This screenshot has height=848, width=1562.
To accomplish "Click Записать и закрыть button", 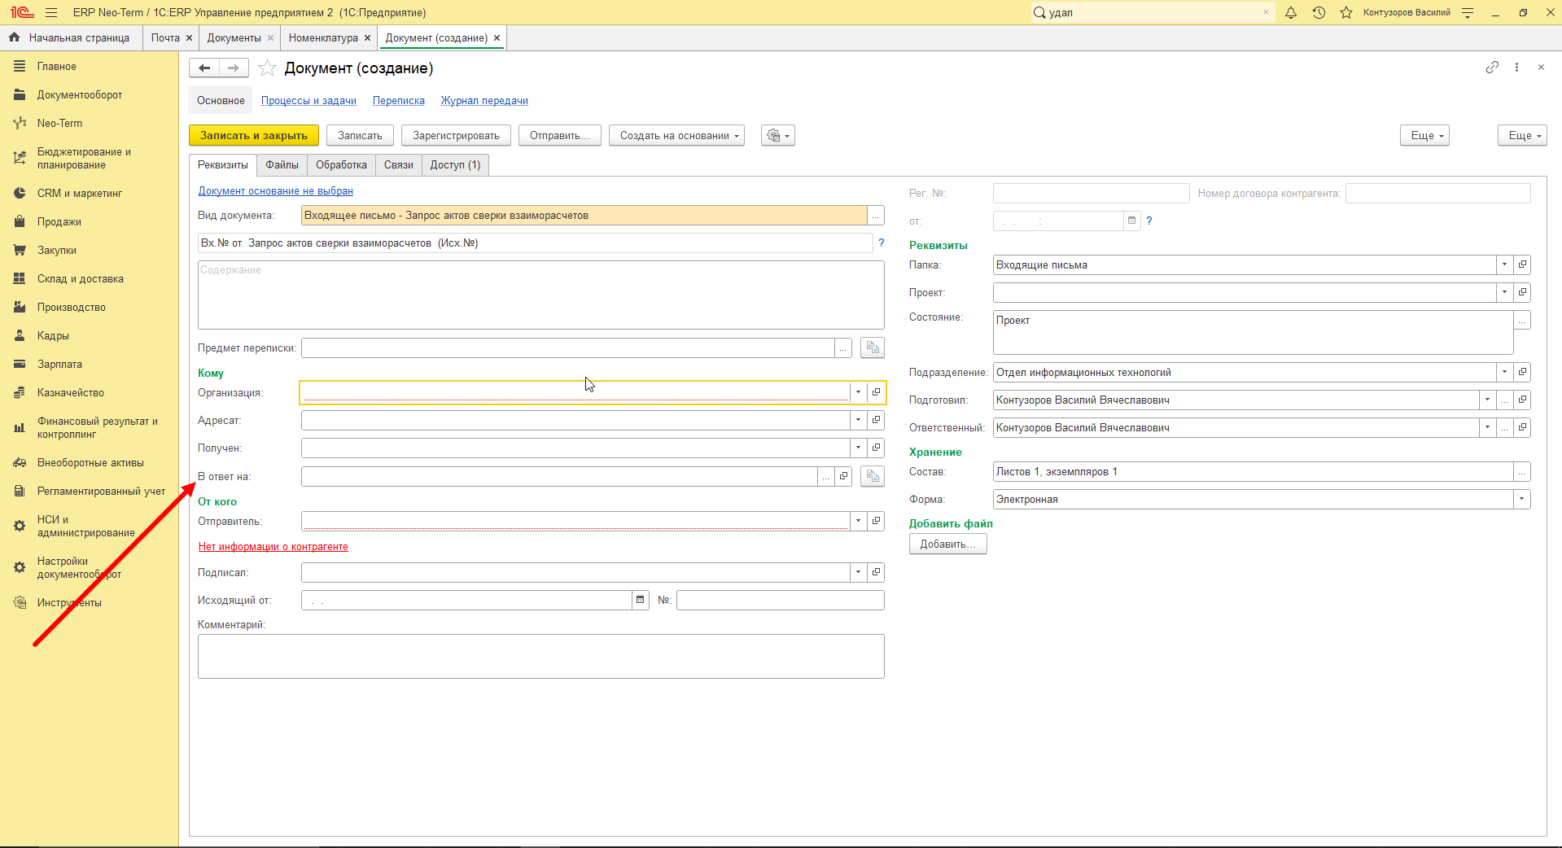I will click(x=254, y=135).
